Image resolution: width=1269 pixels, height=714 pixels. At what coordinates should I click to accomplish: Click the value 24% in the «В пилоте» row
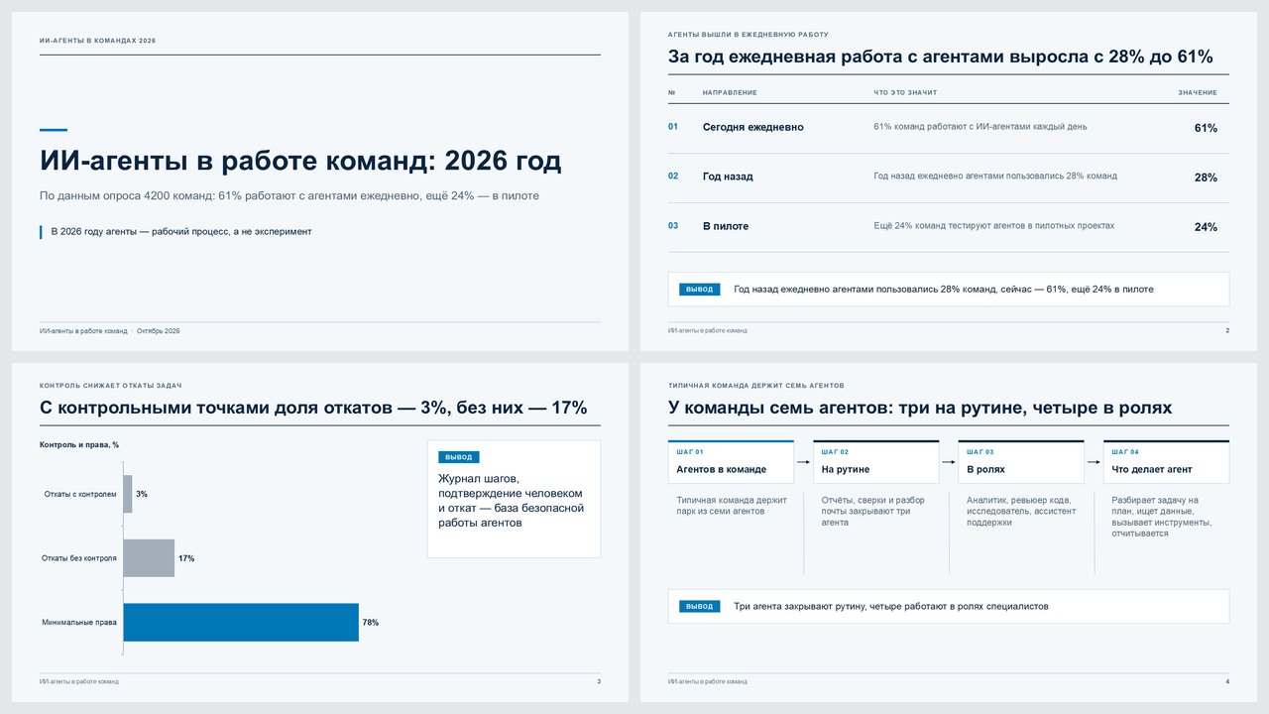[x=1206, y=227]
